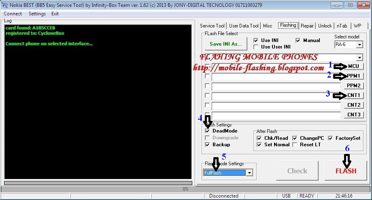Click the CNT3 file path field
The height and width of the screenshot is (200, 372).
[x=276, y=116]
